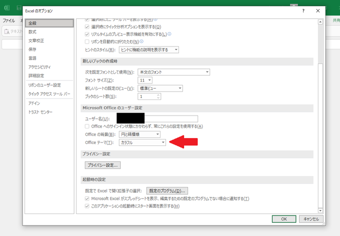Screen dimensions: 340x236
Task: Click the info icon beside リアルタイムのプレビュー
Action: tap(169, 34)
